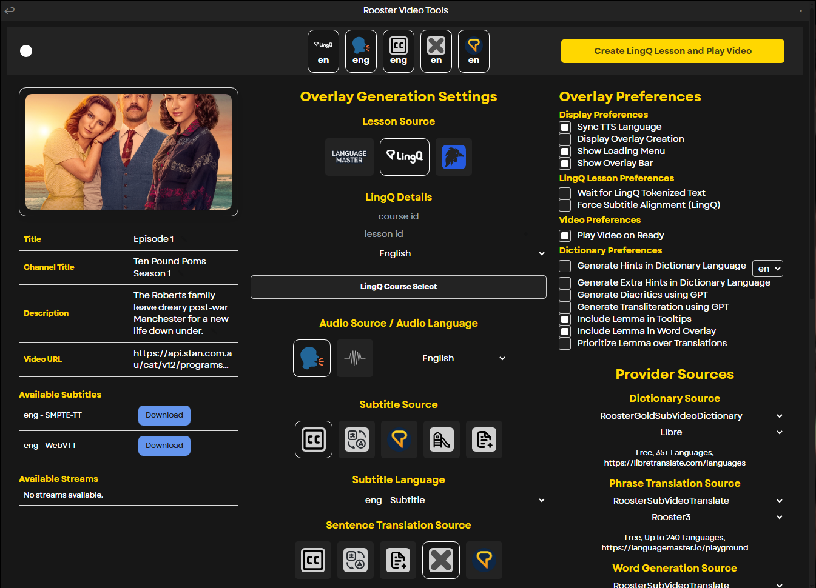Click Create LingQ Lesson and Play Video
Viewport: 816px width, 588px height.
[x=673, y=51]
